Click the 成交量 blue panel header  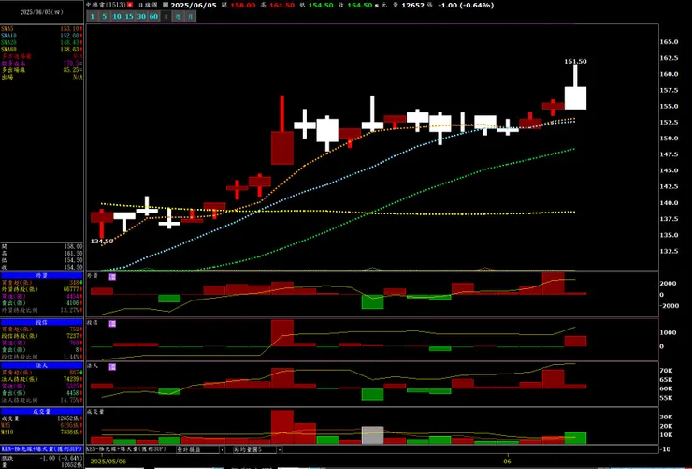41,412
